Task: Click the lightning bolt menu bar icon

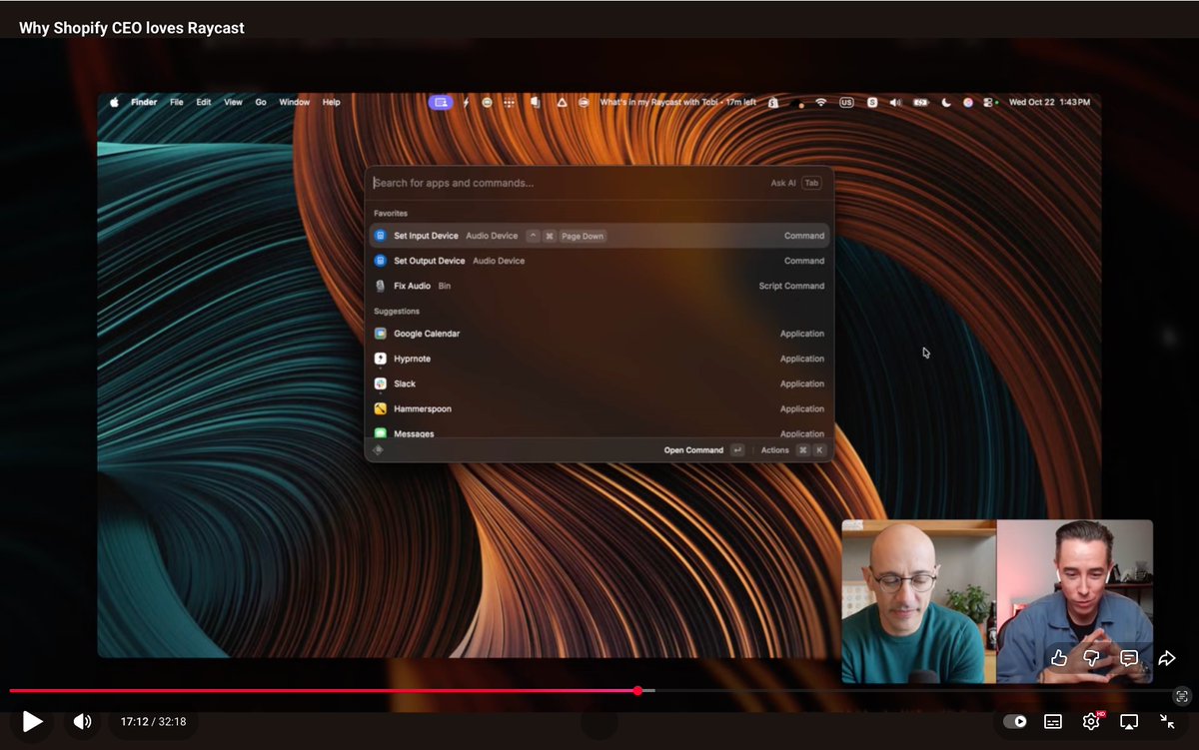Action: (x=466, y=102)
